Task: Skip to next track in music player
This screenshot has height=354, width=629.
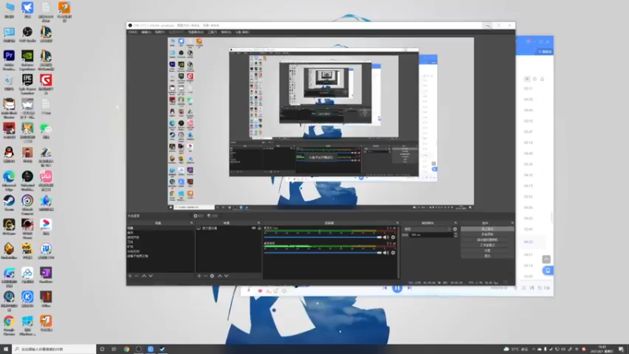Action: (410, 288)
